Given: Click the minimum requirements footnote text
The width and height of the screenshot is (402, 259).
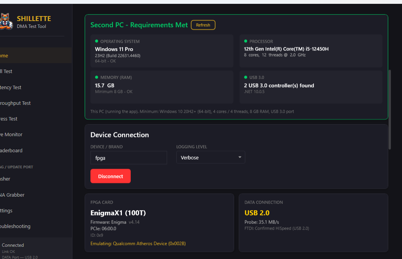Looking at the screenshot, I should pos(192,112).
